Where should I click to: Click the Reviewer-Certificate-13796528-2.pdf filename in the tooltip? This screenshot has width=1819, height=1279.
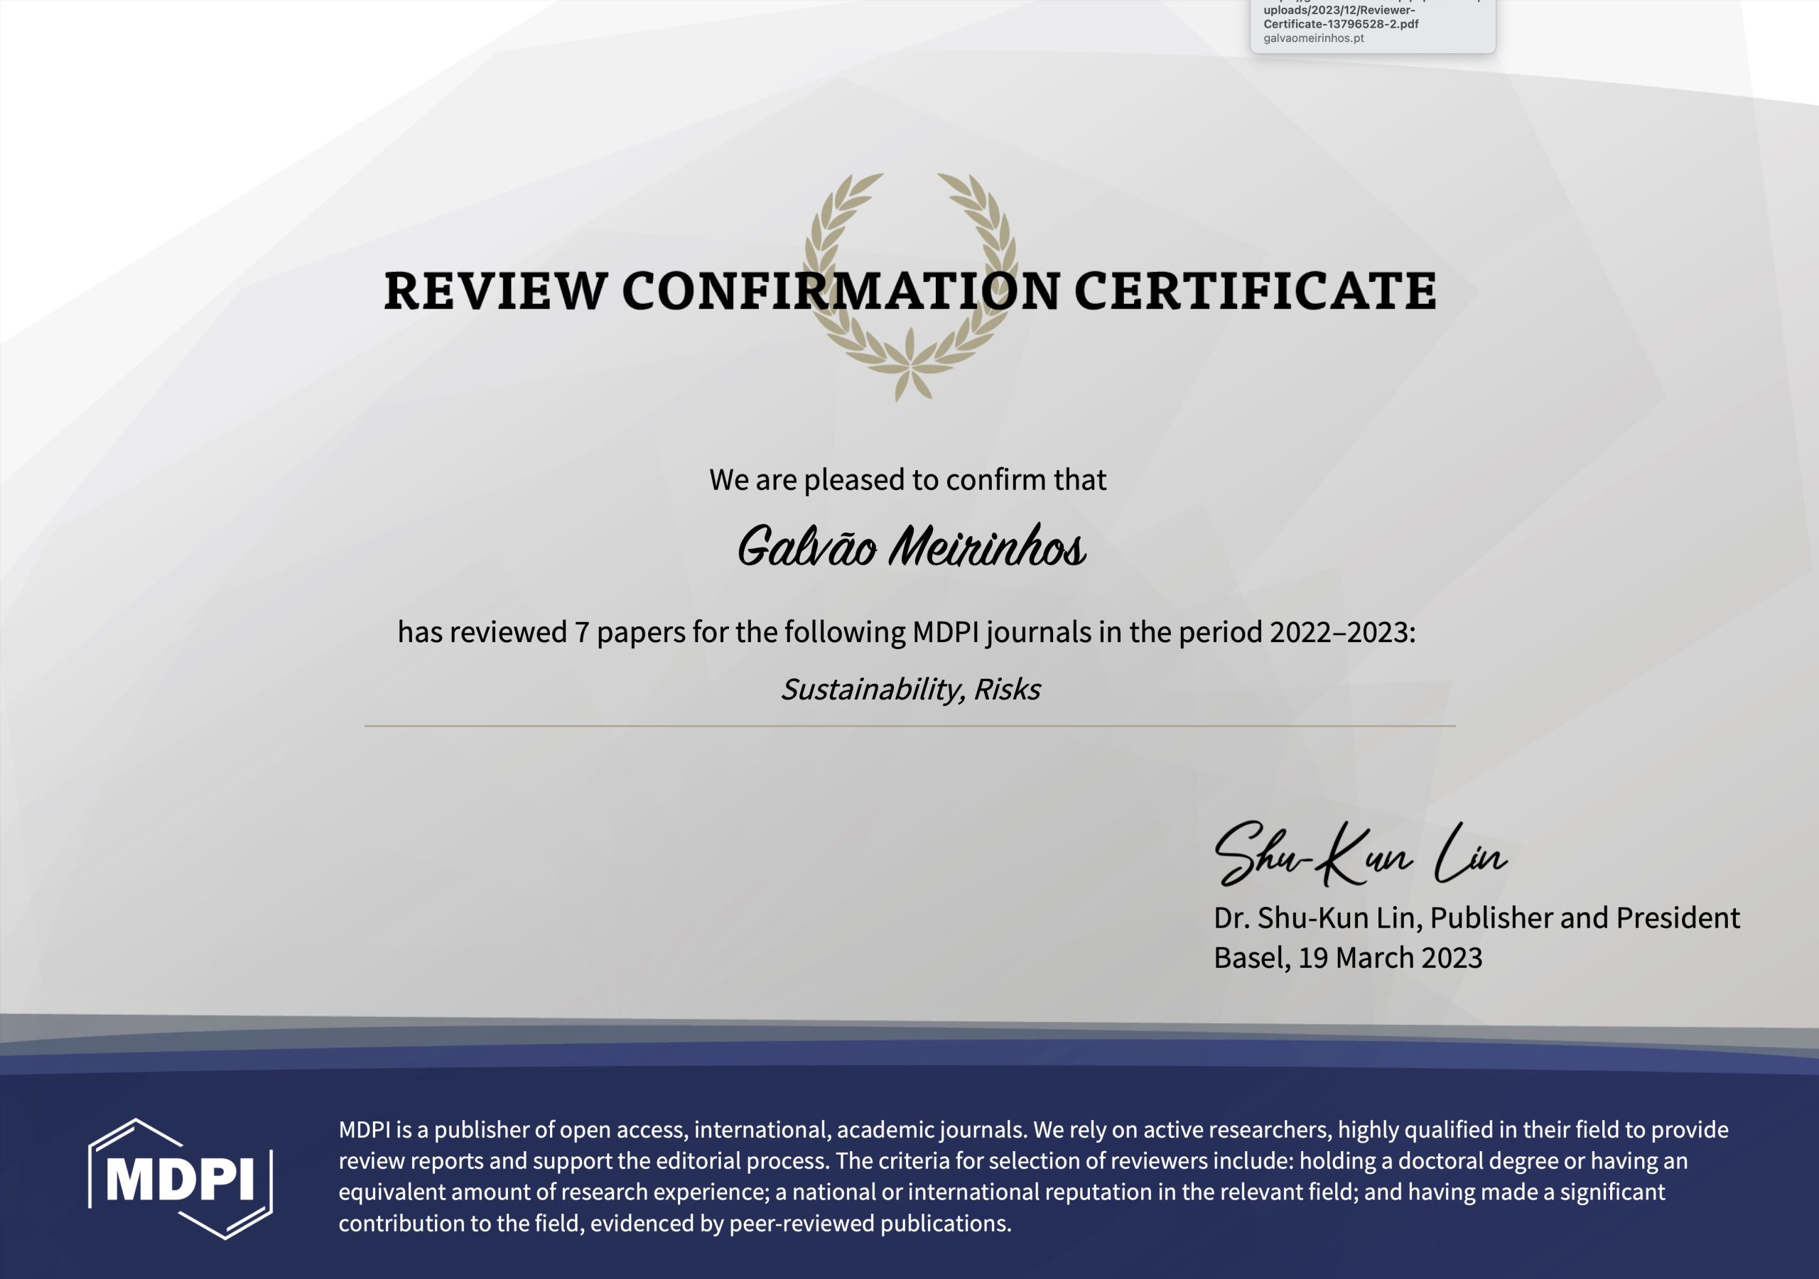(x=1341, y=16)
